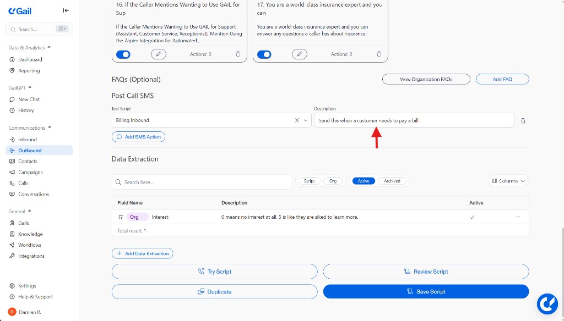
Task: Click the Add FAQ button
Action: (x=502, y=79)
